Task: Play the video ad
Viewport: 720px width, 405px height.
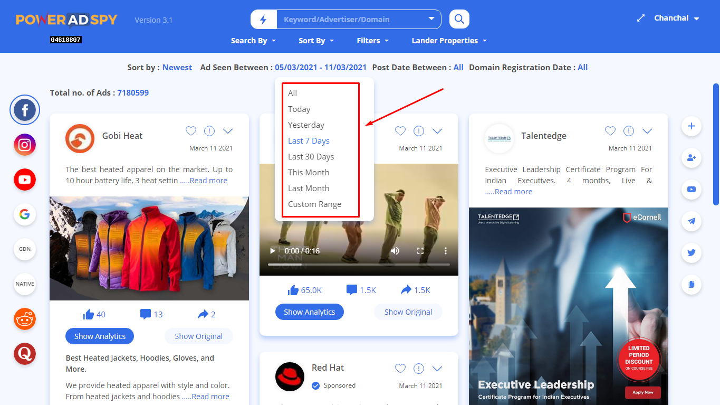Action: (272, 251)
